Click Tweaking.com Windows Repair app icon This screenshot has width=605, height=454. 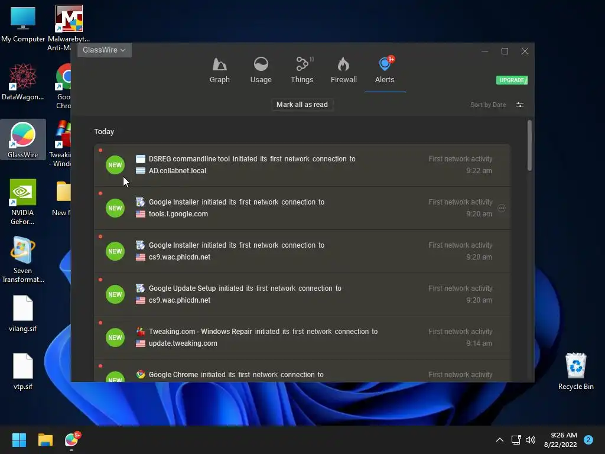[x=141, y=332]
